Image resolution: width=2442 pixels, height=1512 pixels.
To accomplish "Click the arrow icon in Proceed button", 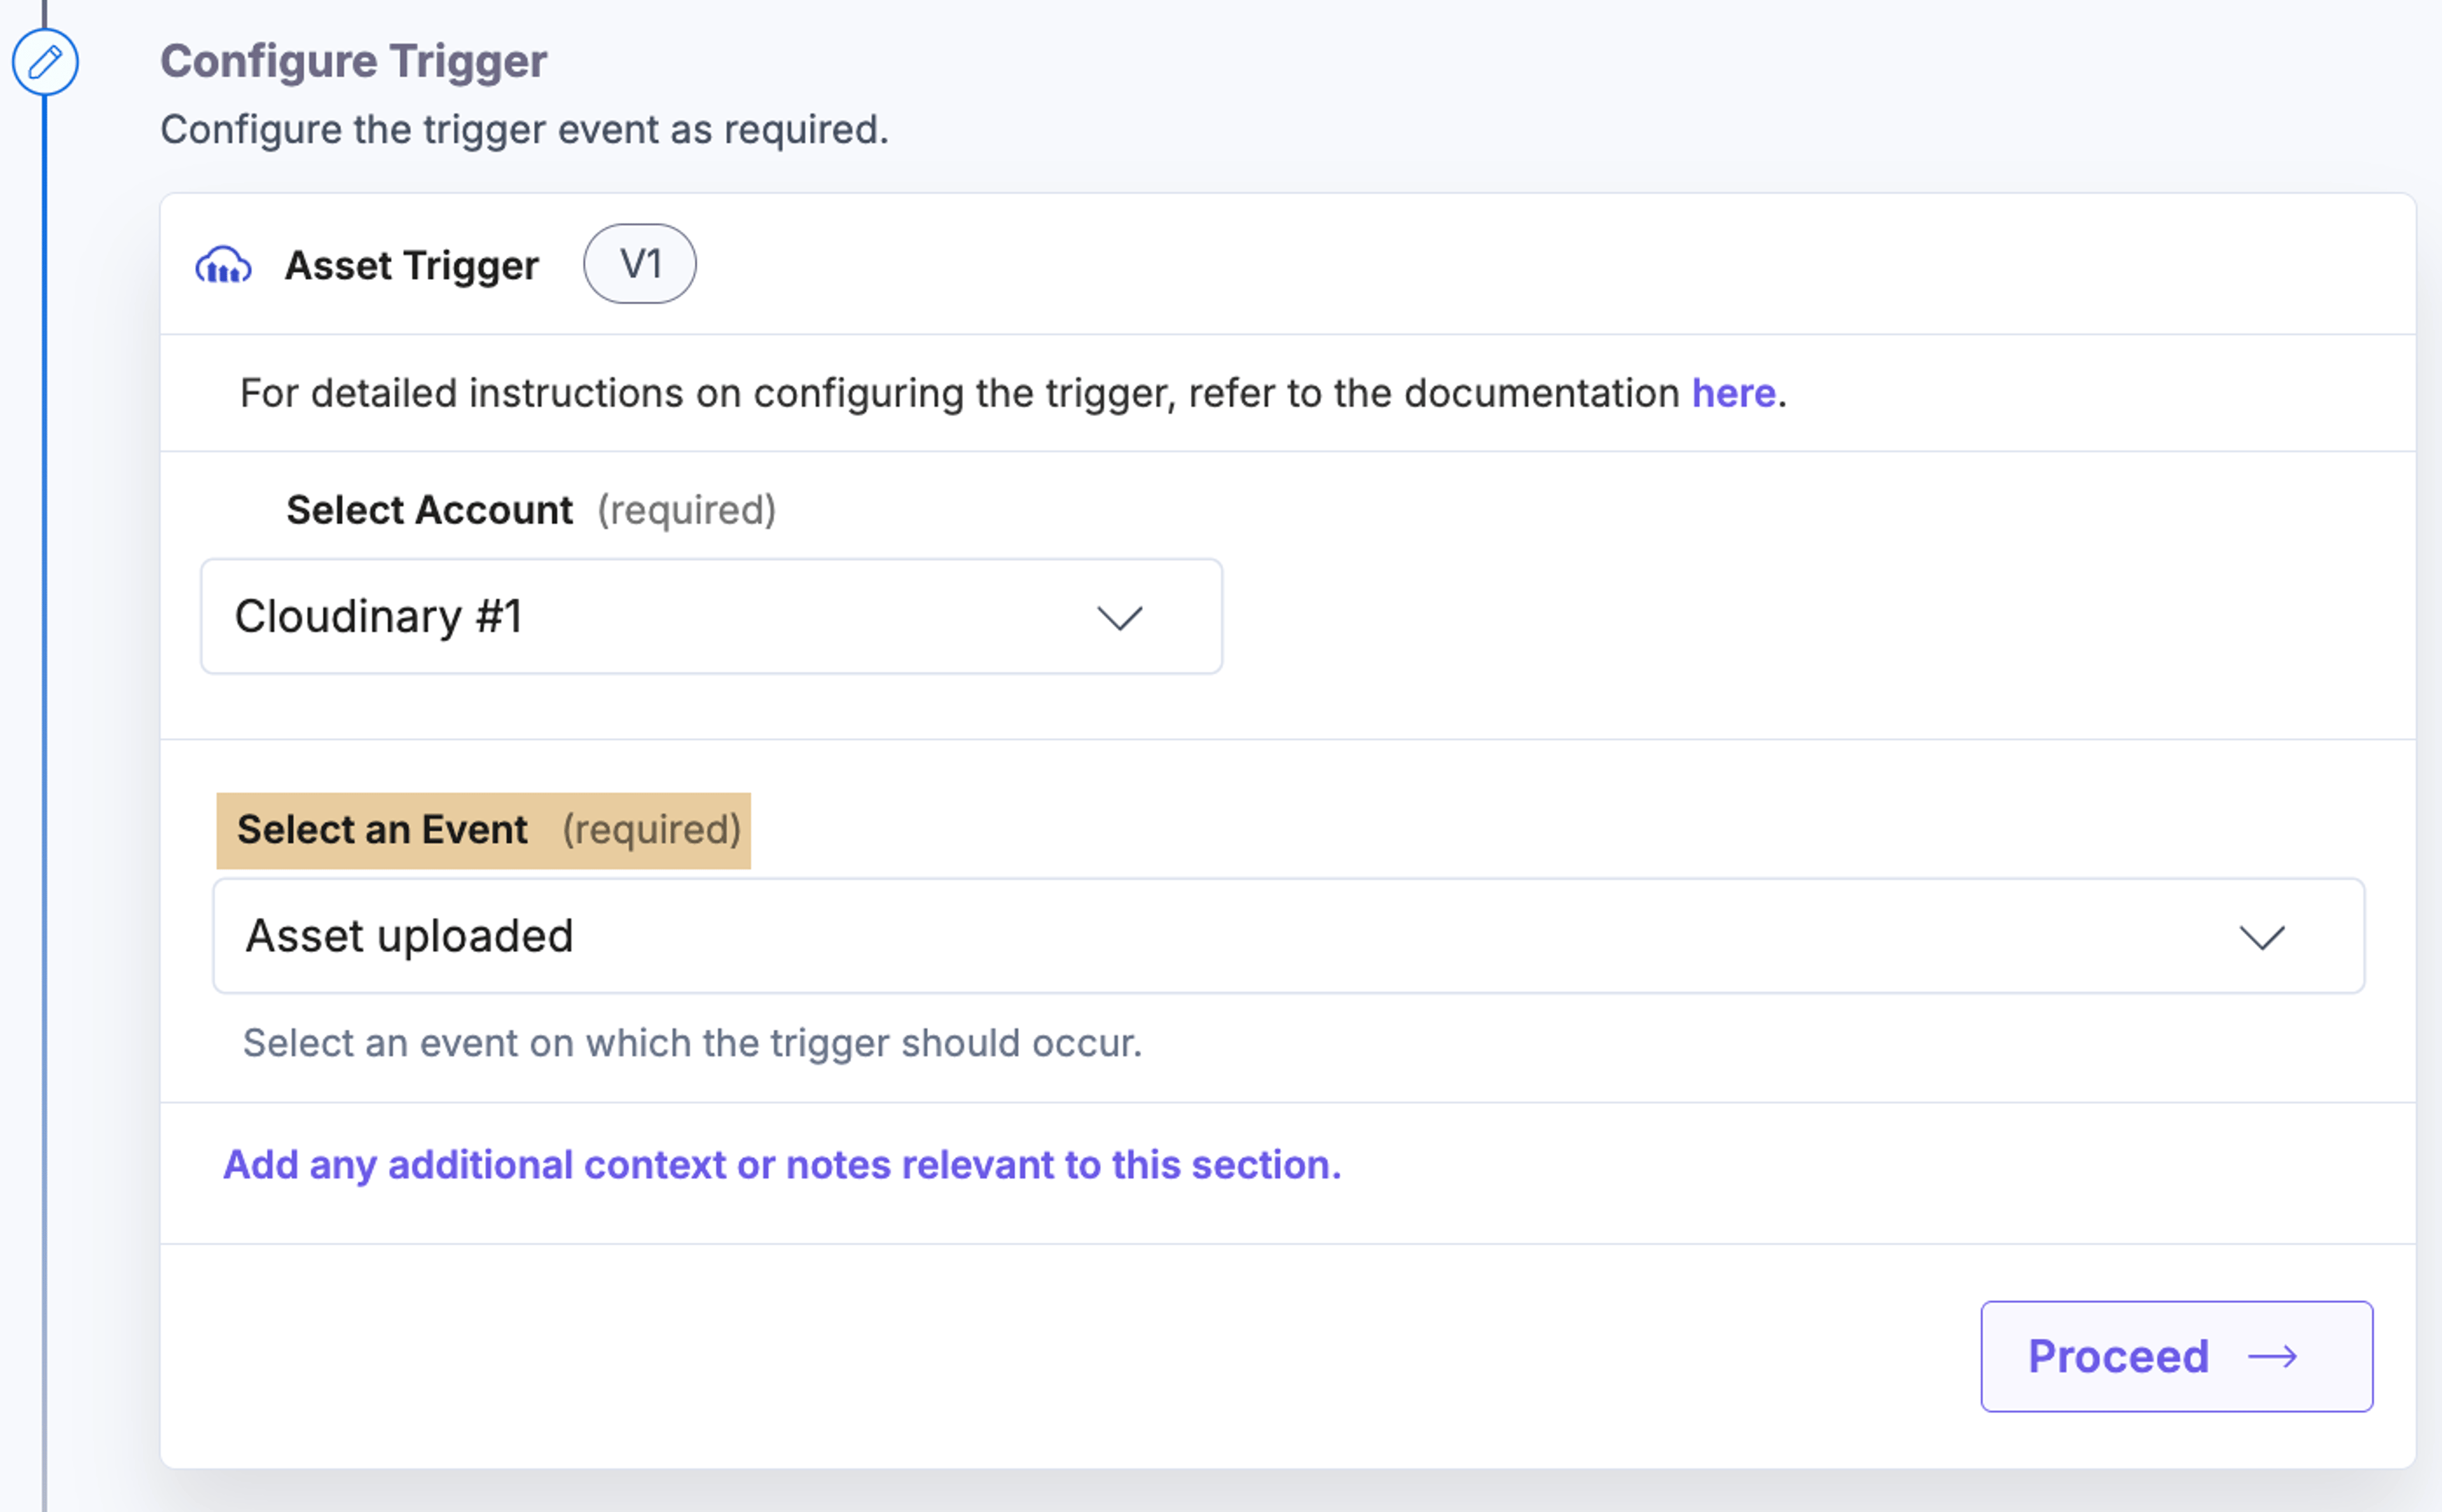I will [x=2272, y=1357].
